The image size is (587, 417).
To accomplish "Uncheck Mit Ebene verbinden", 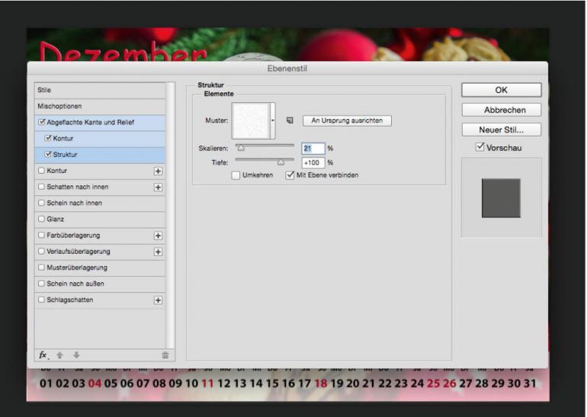I will tap(290, 175).
